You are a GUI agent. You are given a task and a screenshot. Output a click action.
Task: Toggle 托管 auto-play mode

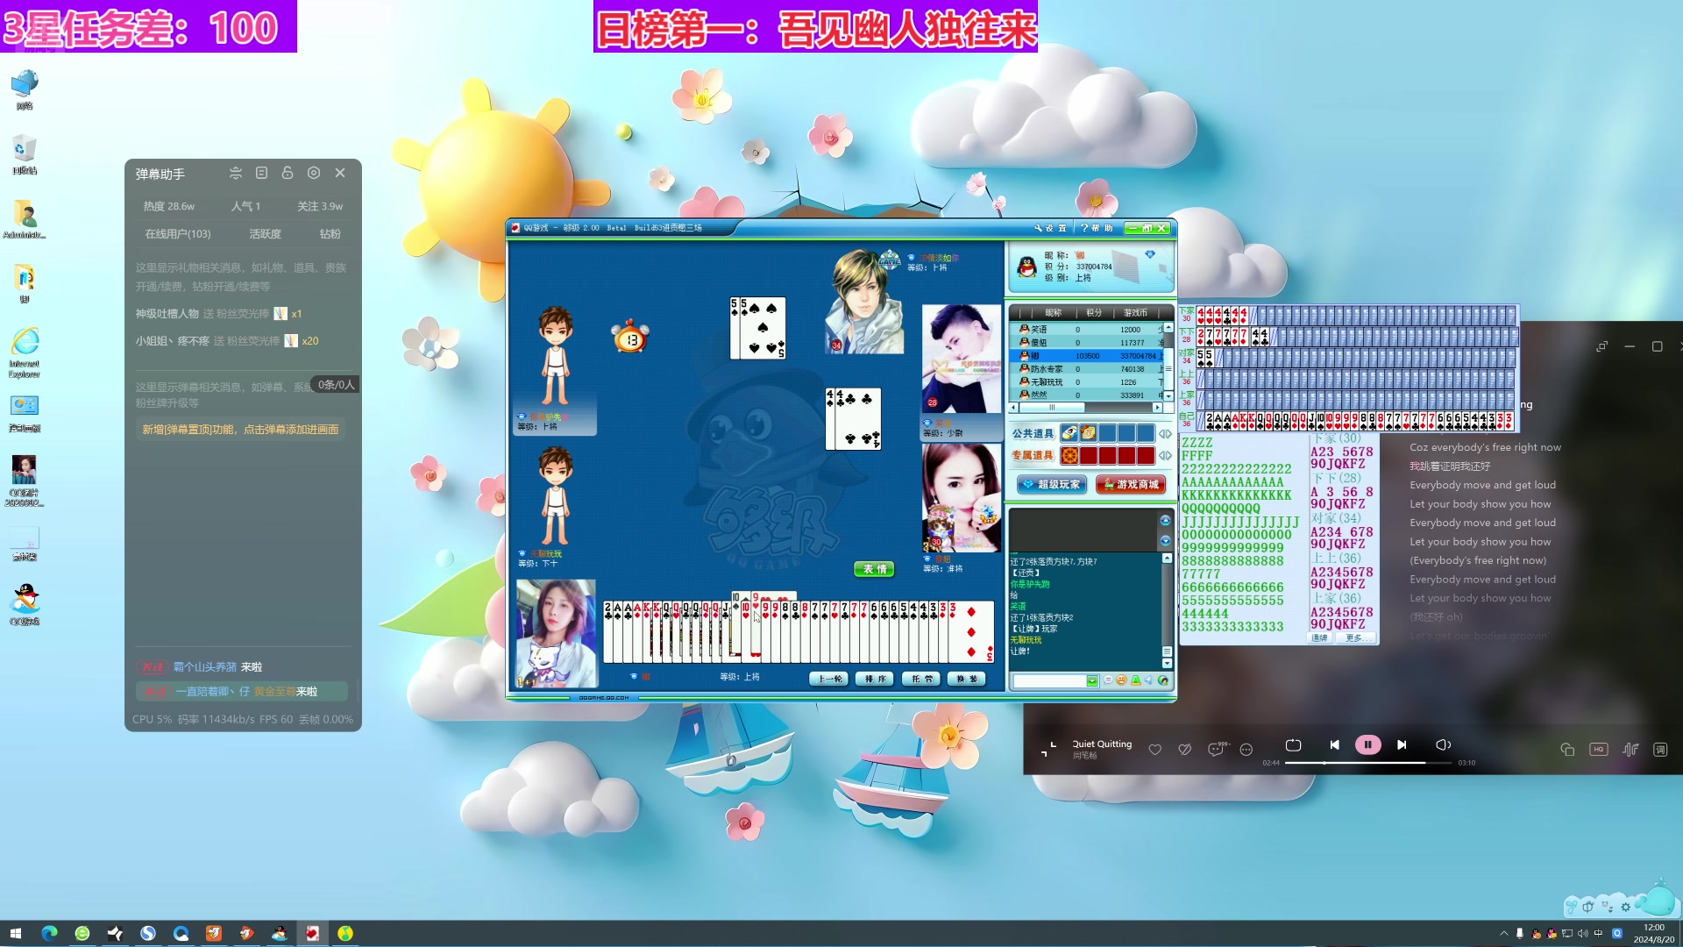(921, 679)
